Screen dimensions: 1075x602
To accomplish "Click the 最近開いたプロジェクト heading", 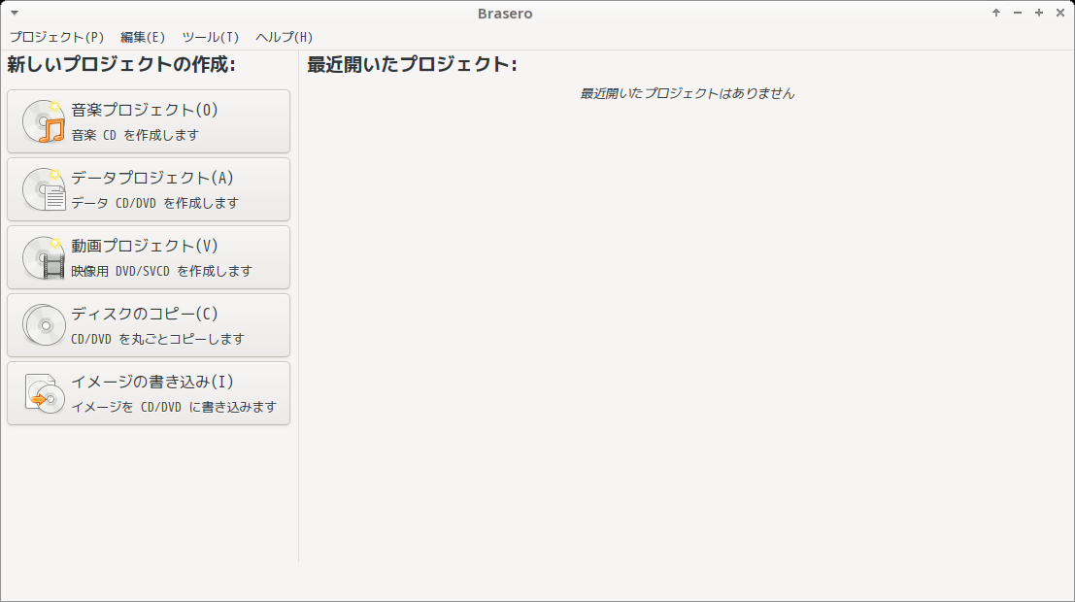I will pos(412,64).
